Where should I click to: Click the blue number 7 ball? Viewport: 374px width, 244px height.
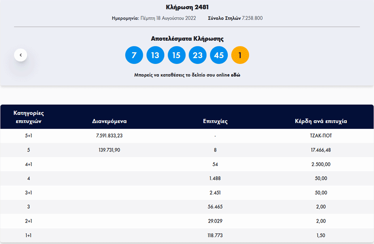coord(134,55)
